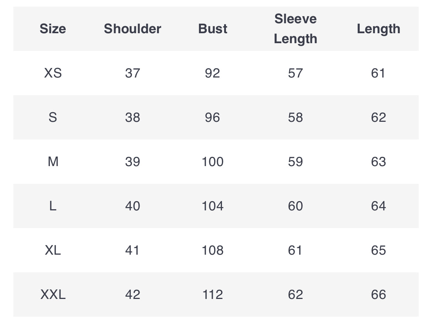Select the L sleeve length value 60
The height and width of the screenshot is (327, 432).
(295, 206)
